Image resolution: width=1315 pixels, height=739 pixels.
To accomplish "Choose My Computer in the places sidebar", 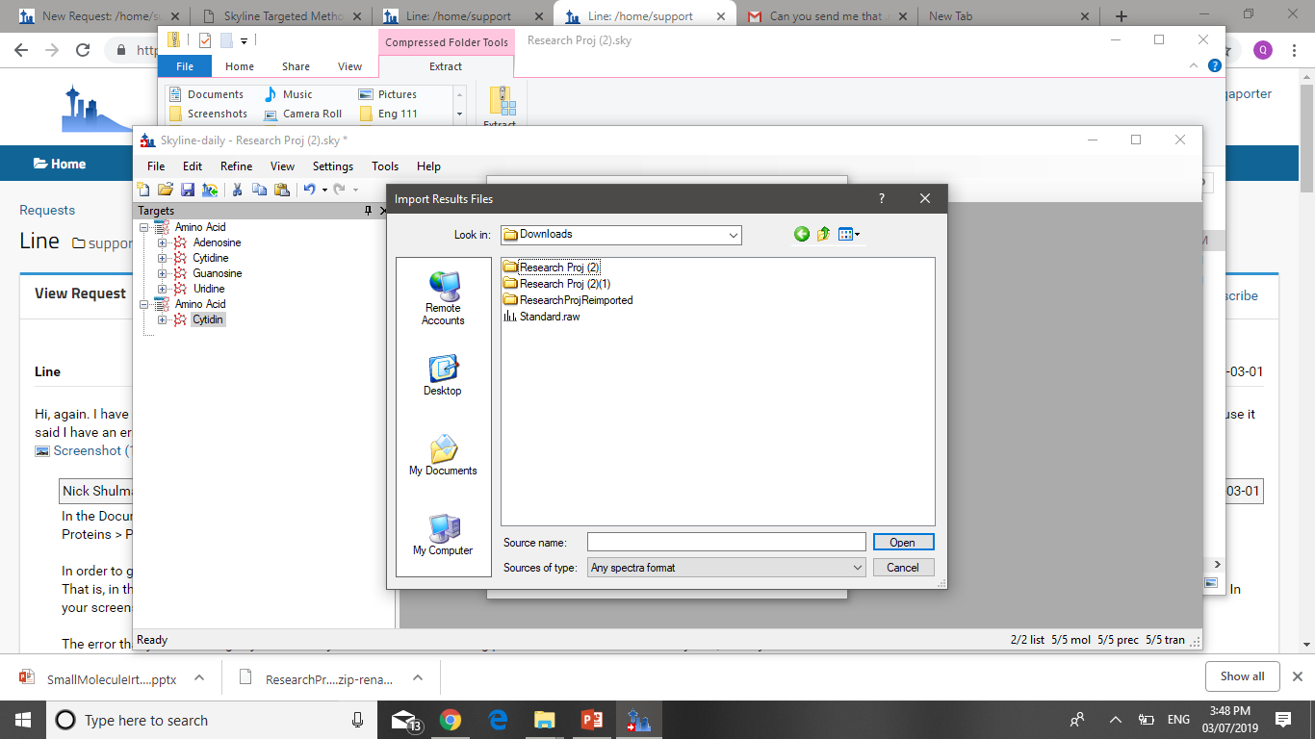I will click(443, 534).
